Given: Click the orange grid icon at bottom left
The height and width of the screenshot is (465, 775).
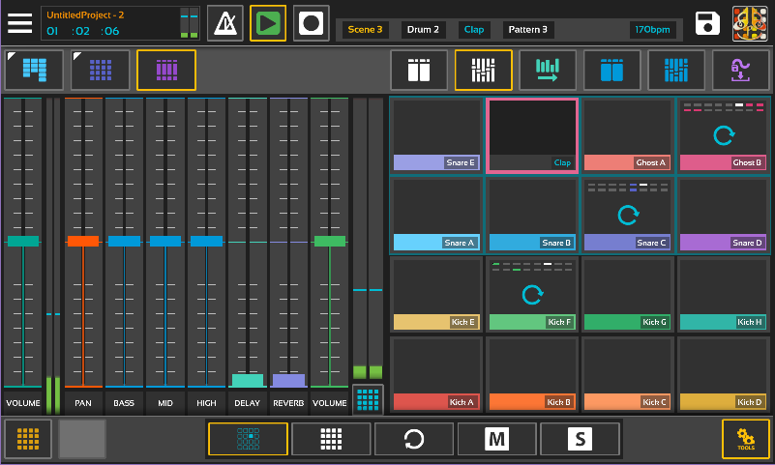Looking at the screenshot, I should pyautogui.click(x=28, y=439).
